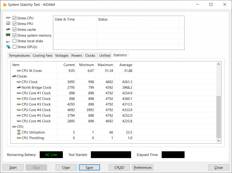The width and height of the screenshot is (232, 173).
Task: Select the Statistics tab
Action: 120,55
